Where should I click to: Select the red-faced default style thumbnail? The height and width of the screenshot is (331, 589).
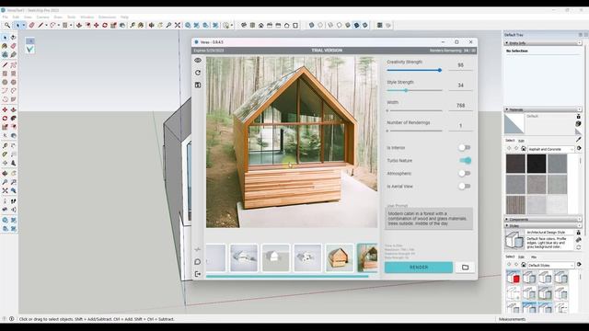click(x=514, y=278)
